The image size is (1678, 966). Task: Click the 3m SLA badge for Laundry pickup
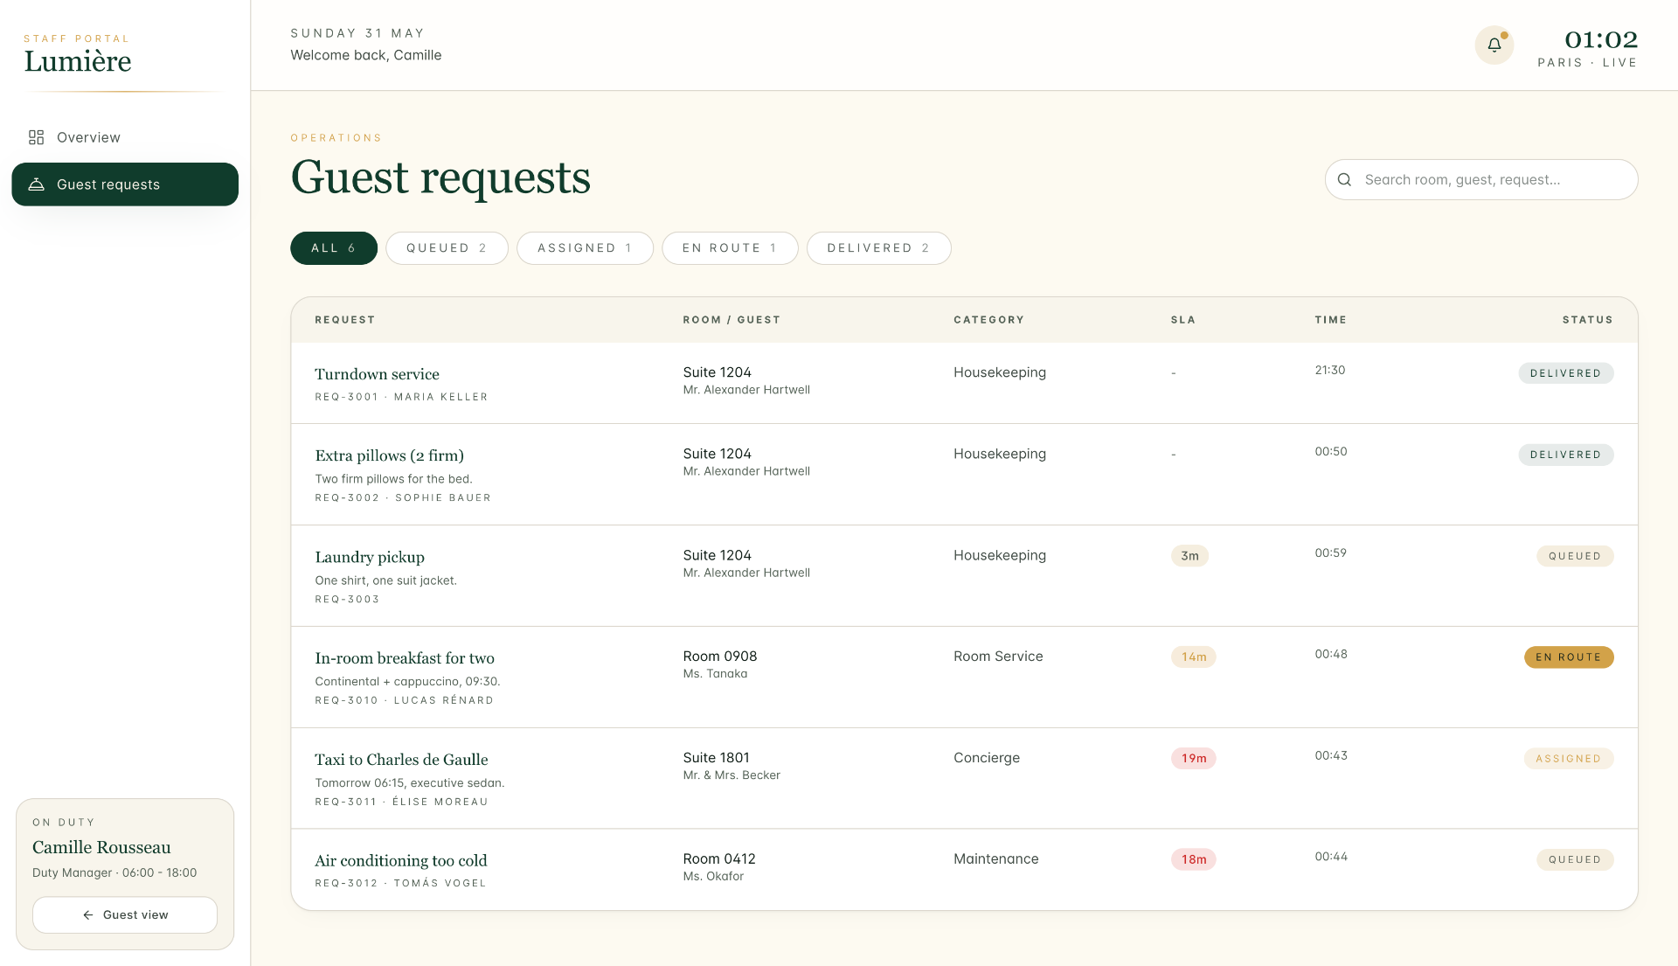[x=1189, y=556]
